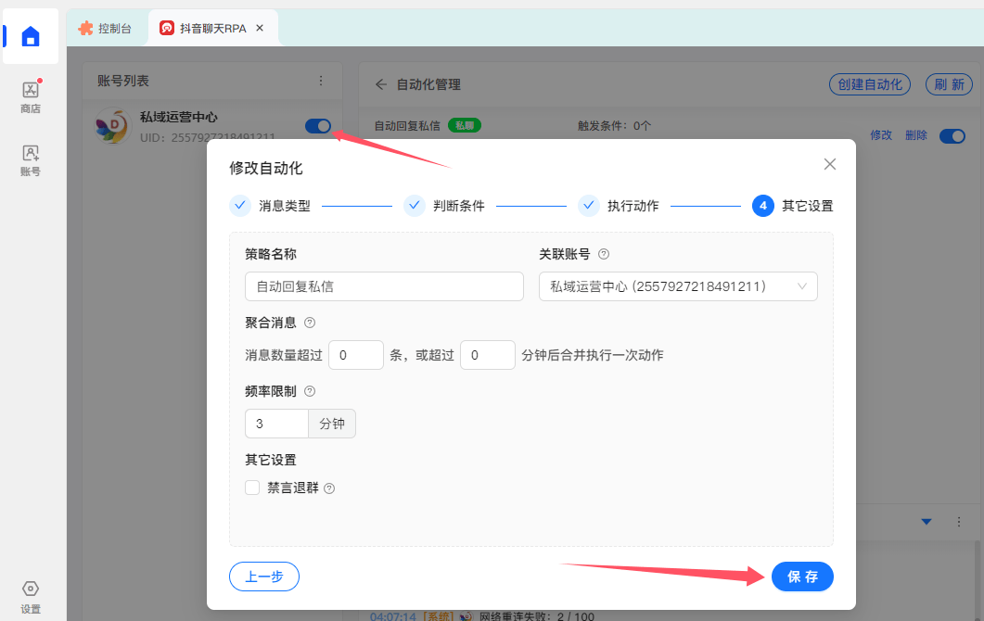Close the 修改自动化 dialog

click(x=829, y=164)
